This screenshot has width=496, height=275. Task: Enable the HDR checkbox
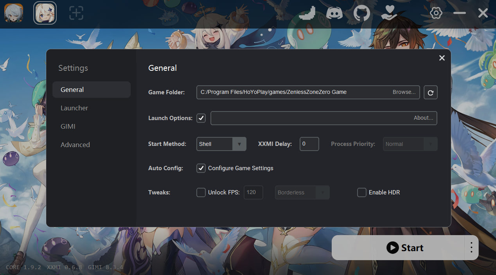point(362,192)
